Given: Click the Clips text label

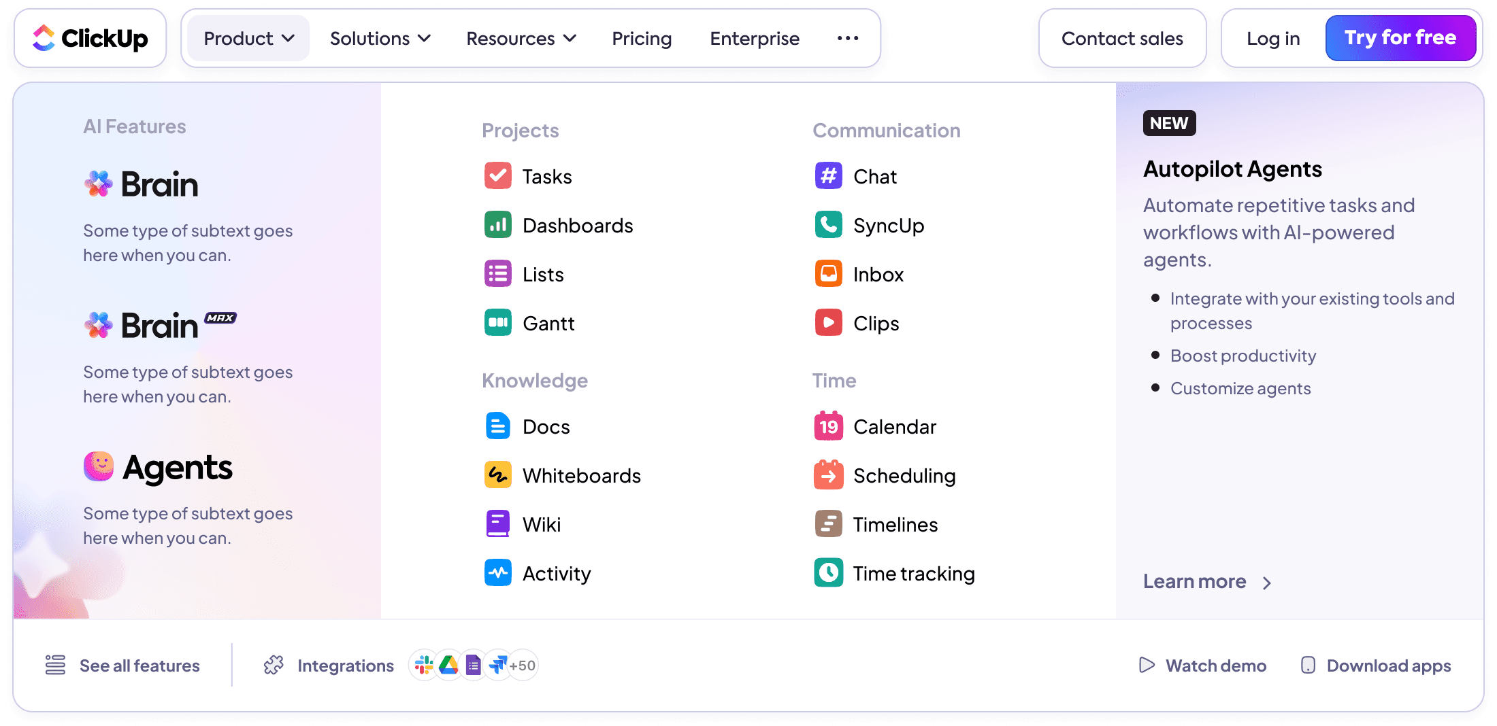Looking at the screenshot, I should (876, 323).
